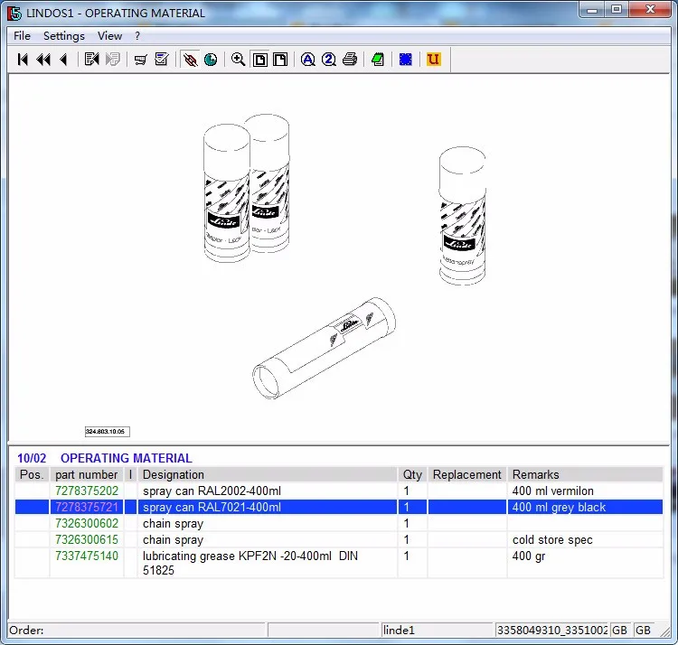Click remark 400 gr

click(x=529, y=556)
